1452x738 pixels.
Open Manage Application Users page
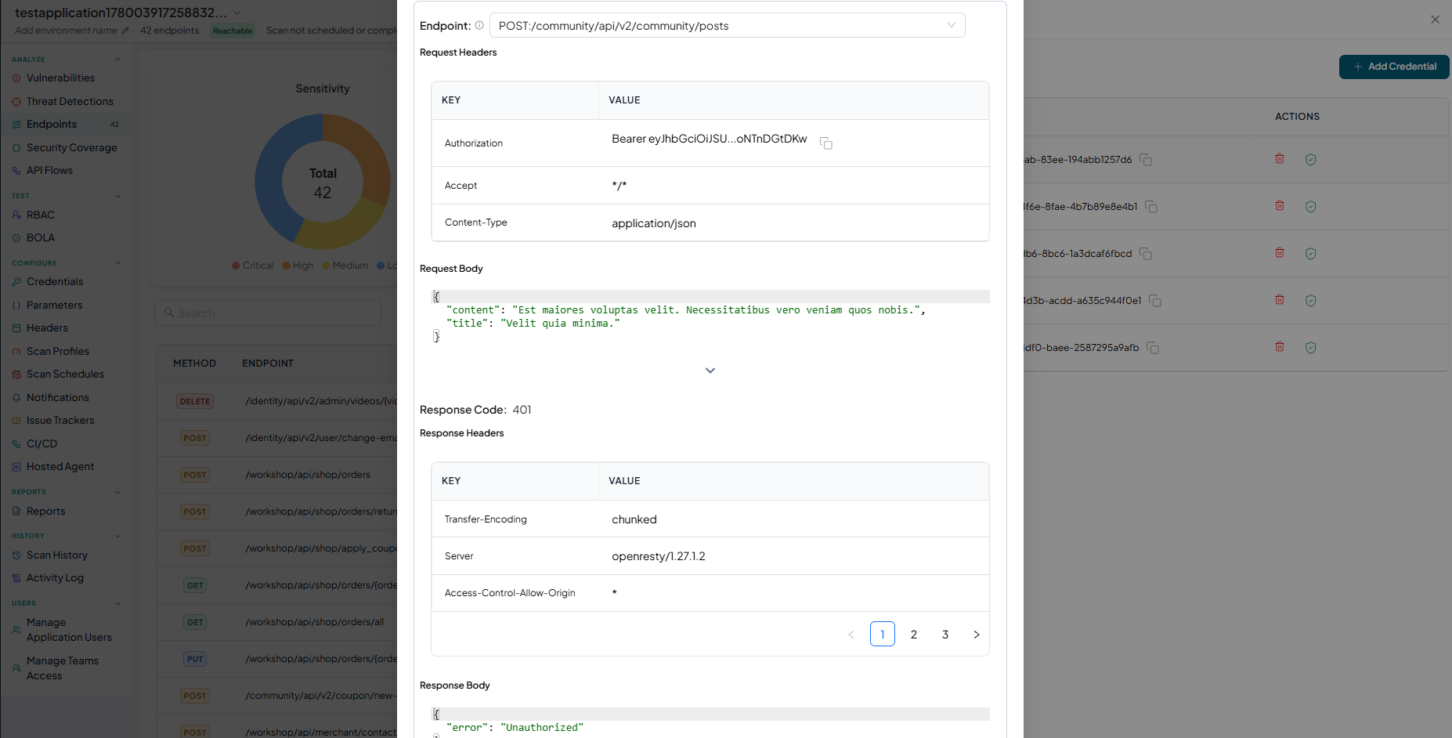[69, 630]
